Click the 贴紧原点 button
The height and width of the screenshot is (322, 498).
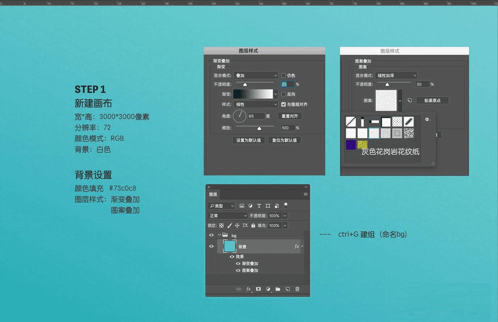pos(432,100)
